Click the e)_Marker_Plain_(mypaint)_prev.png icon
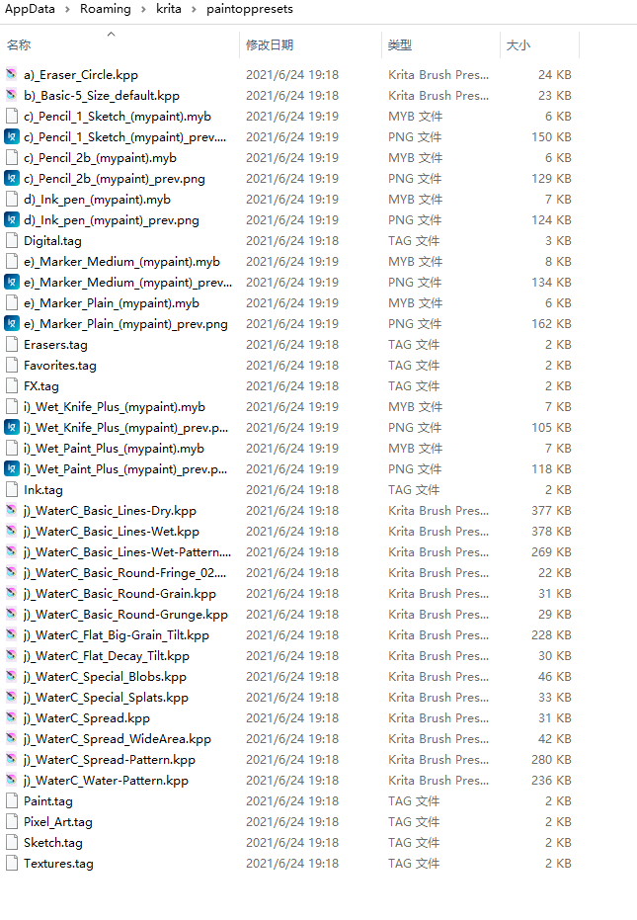The image size is (637, 920). pos(11,324)
